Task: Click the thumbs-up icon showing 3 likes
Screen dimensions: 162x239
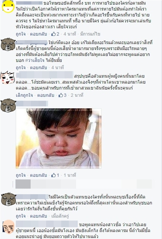Action: pos(61,95)
